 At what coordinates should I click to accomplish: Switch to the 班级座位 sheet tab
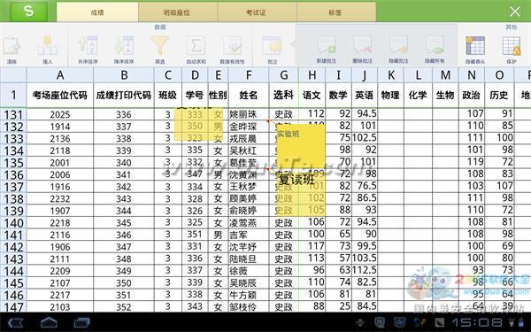[x=178, y=12]
